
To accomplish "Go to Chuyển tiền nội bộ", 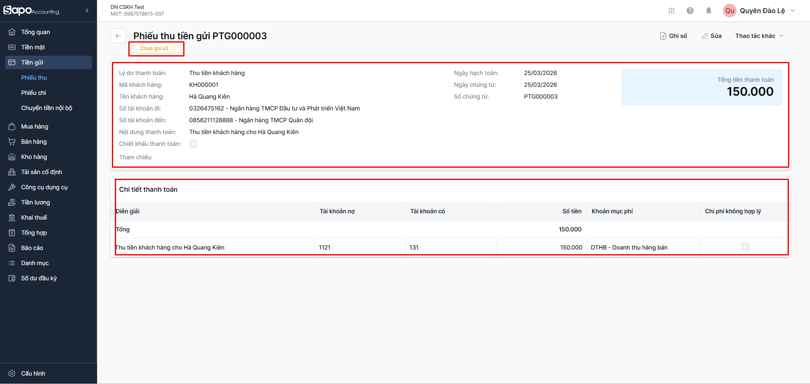I will 46,108.
